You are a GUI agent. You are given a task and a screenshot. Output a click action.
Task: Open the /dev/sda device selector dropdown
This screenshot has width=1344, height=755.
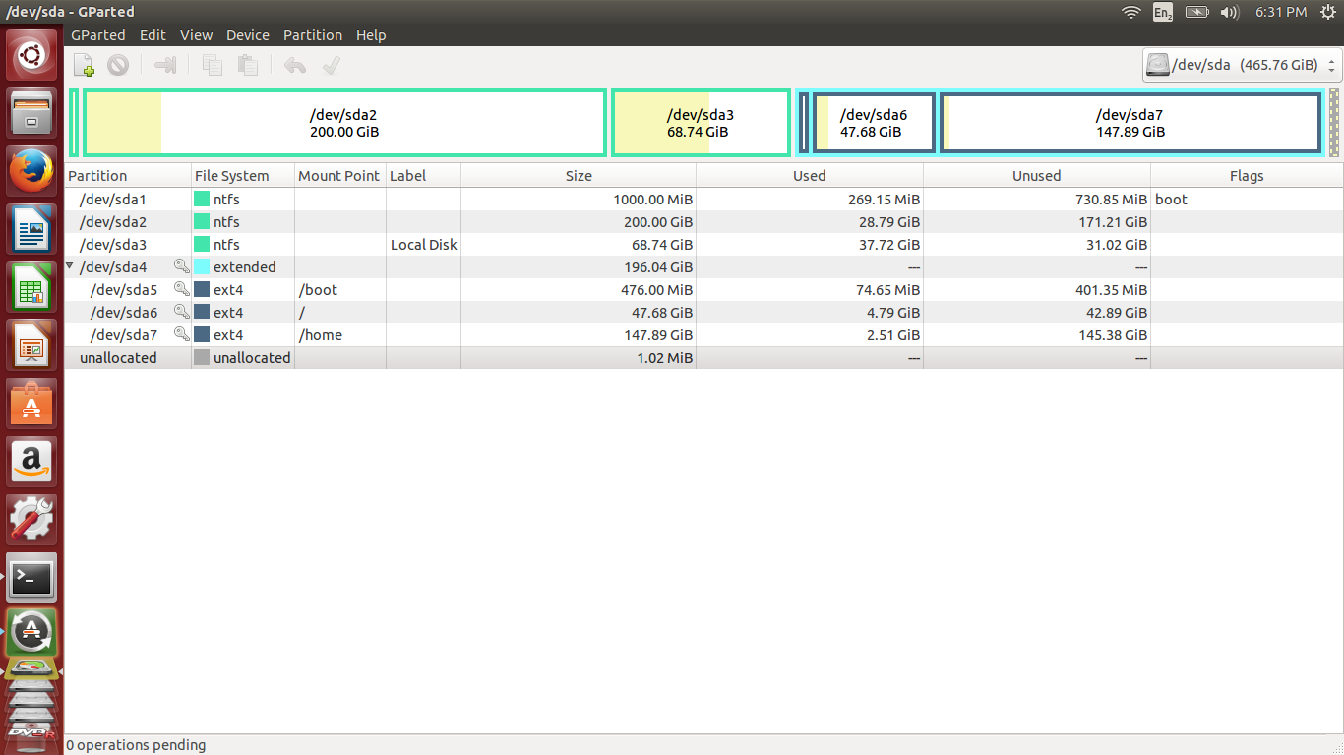(1242, 65)
